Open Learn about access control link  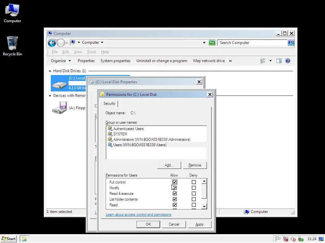[138, 215]
